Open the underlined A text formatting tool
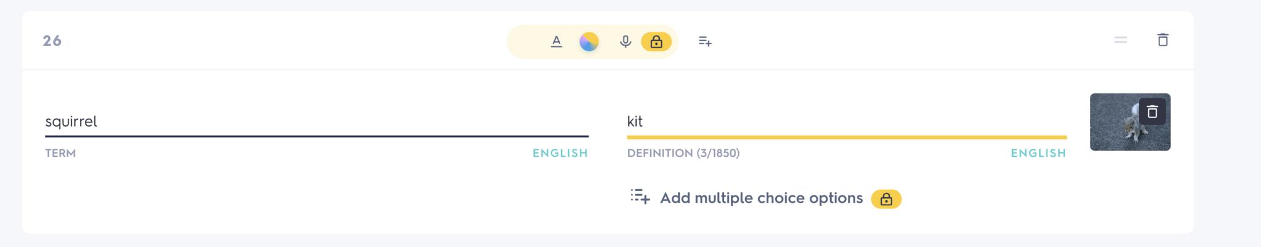This screenshot has height=247, width=1261. [x=556, y=41]
